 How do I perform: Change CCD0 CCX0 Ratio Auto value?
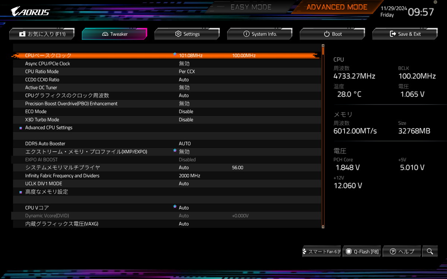click(184, 80)
